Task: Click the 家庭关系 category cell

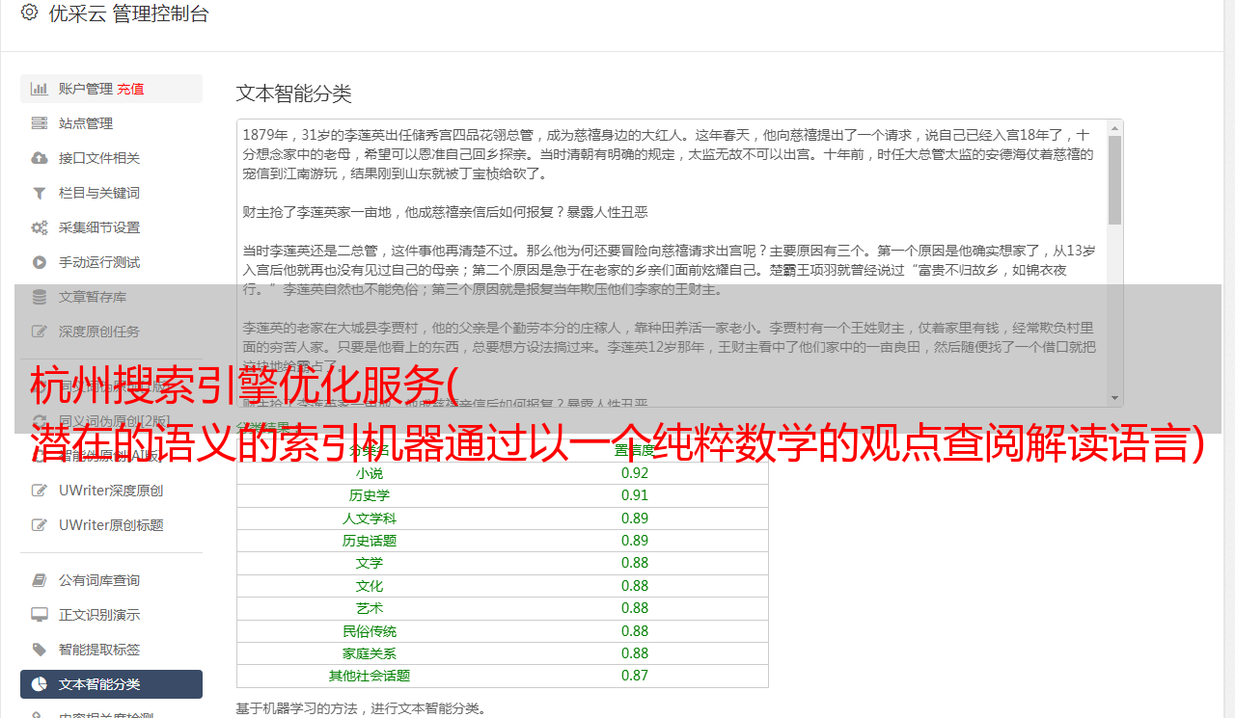Action: 370,653
